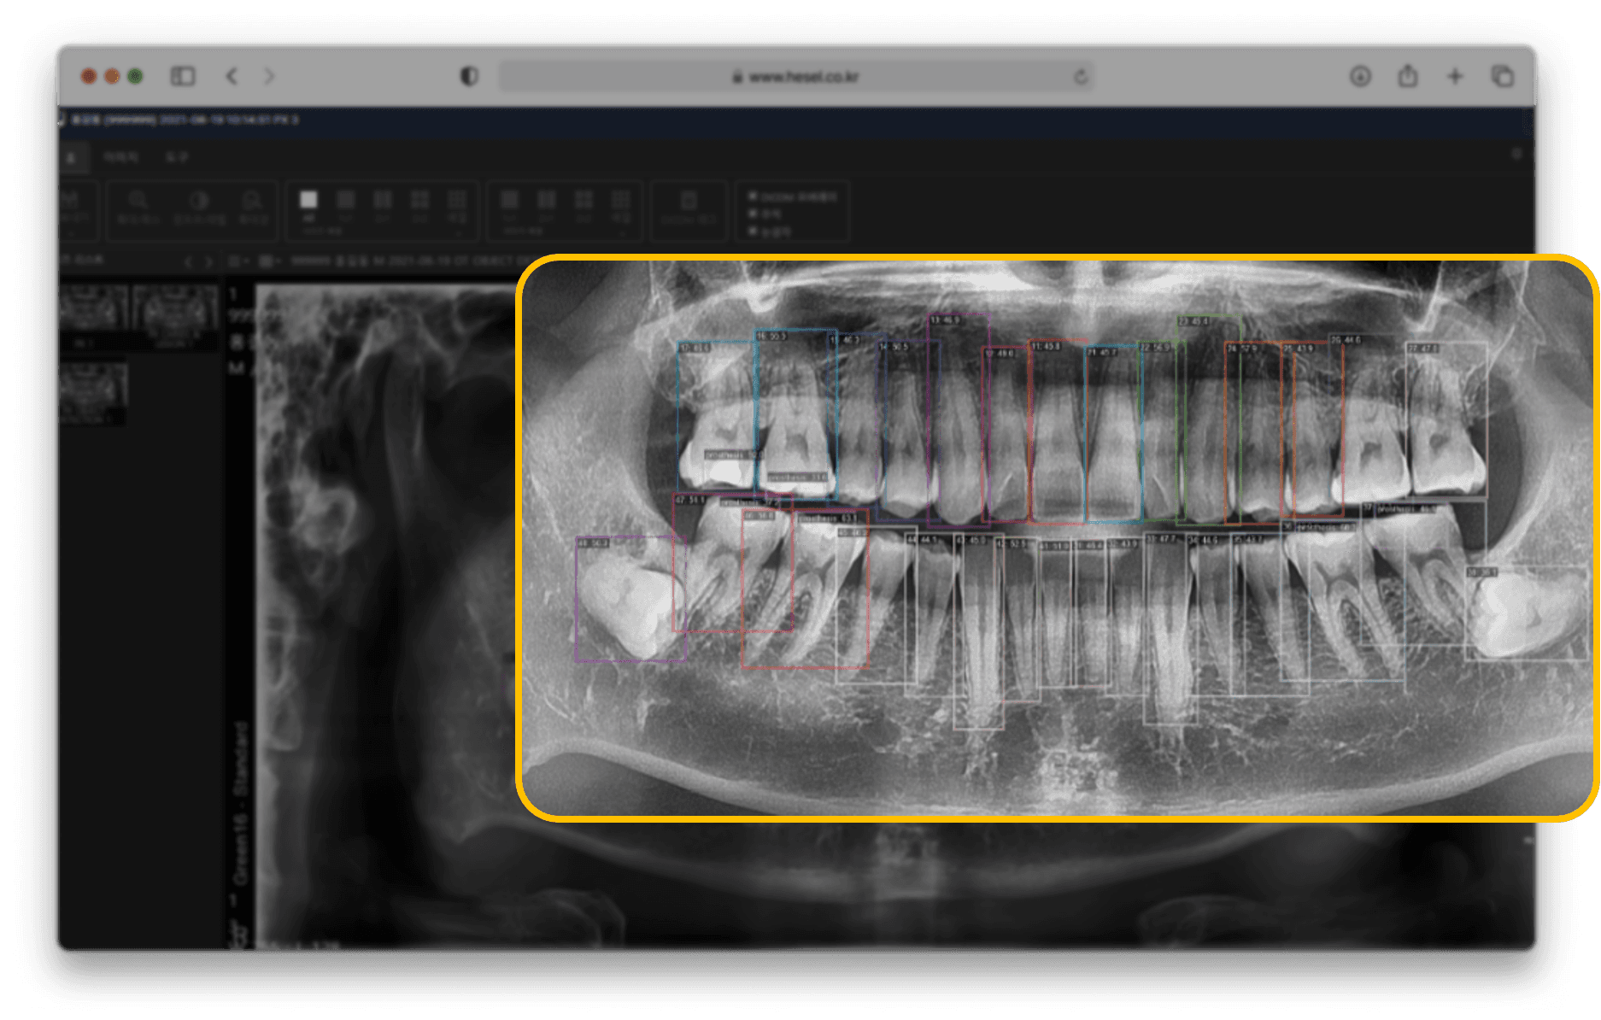Open a new Safari tab
The height and width of the screenshot is (1020, 1601).
pyautogui.click(x=1455, y=76)
